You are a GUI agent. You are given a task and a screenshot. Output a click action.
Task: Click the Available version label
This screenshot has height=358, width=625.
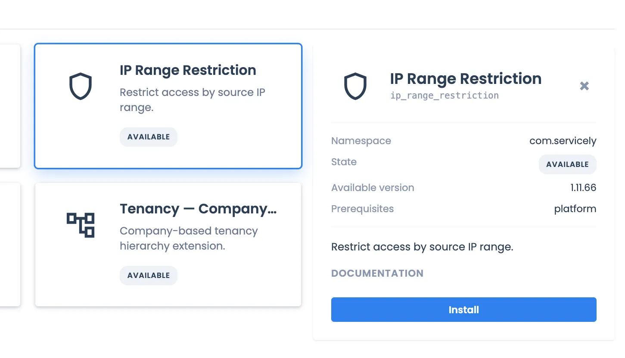[373, 188]
